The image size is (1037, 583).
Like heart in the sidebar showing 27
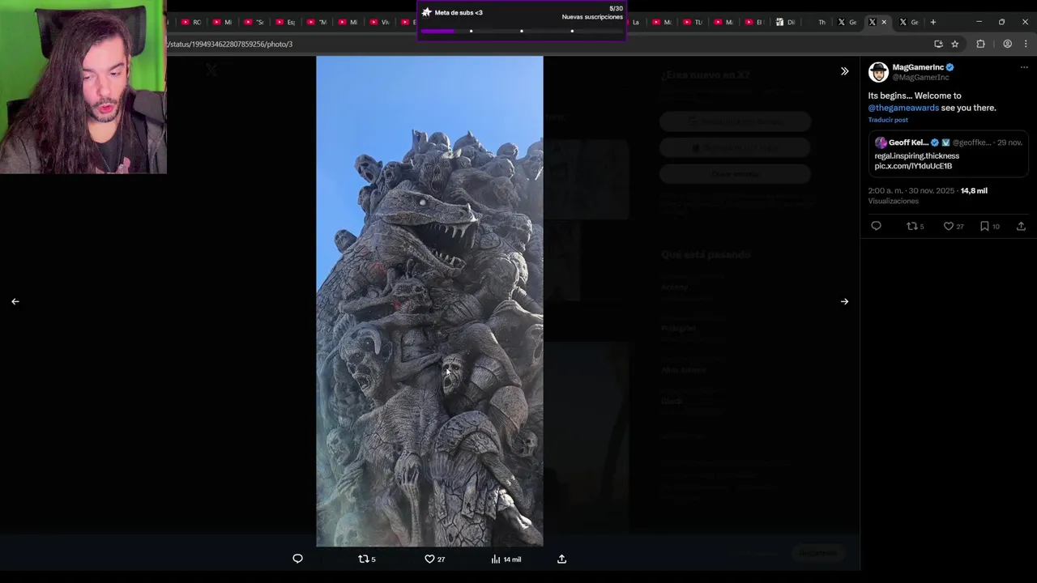pyautogui.click(x=954, y=226)
